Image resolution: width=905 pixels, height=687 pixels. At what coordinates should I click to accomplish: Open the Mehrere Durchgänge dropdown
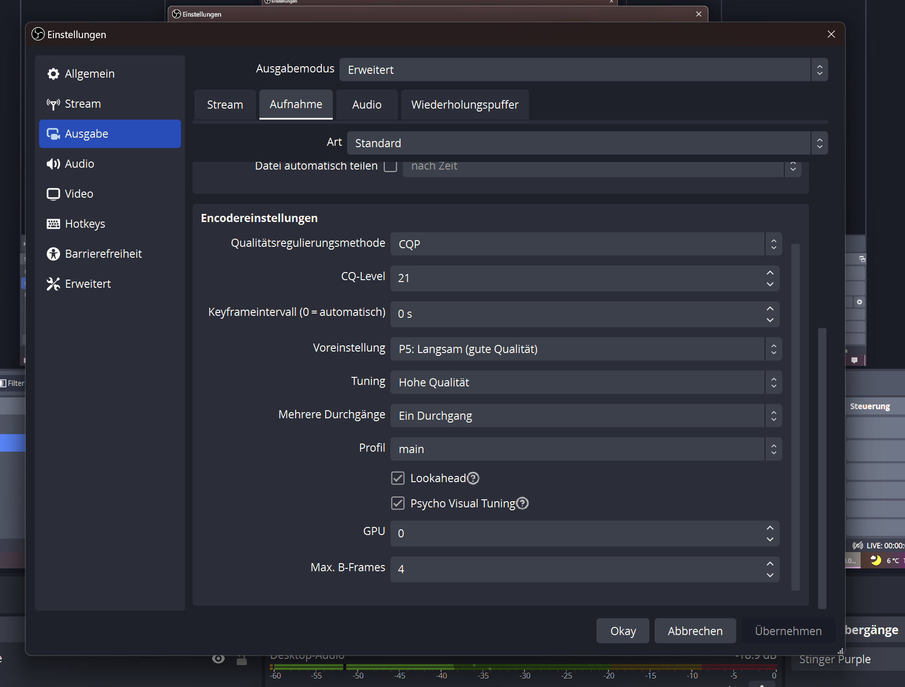(586, 416)
